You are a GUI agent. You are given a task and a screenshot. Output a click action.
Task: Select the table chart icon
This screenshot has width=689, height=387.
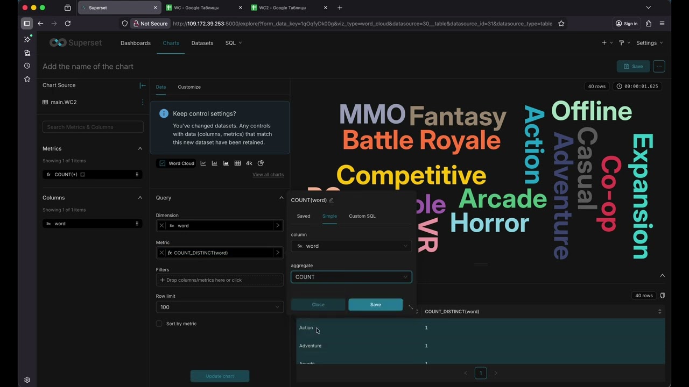point(237,163)
